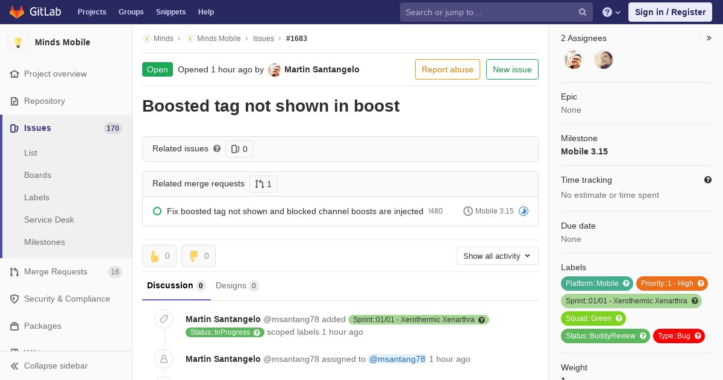Click the second assignee avatar
723x380 pixels.
point(603,60)
